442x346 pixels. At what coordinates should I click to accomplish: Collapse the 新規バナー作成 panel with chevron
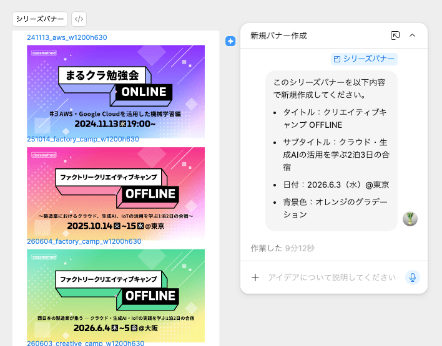(x=412, y=36)
